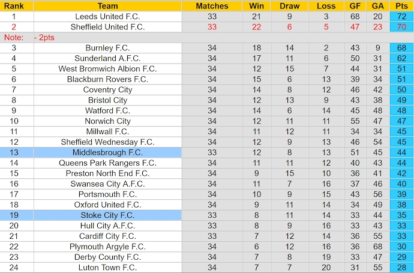Open the Leeds United F.C. team link

coord(107,17)
